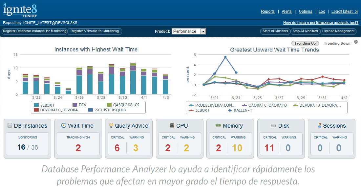The height and width of the screenshot is (191, 361).
Task: Click Sessions critical count 0
Action: pyautogui.click(x=320, y=148)
